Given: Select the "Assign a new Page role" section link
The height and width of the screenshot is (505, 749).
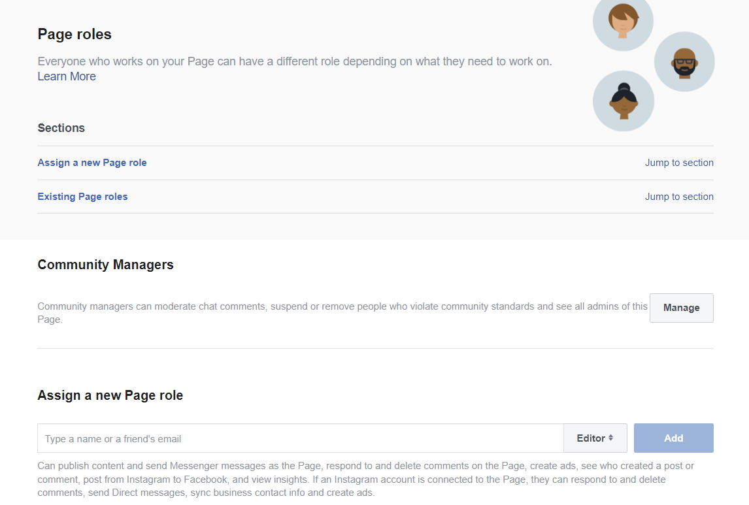Looking at the screenshot, I should (92, 163).
